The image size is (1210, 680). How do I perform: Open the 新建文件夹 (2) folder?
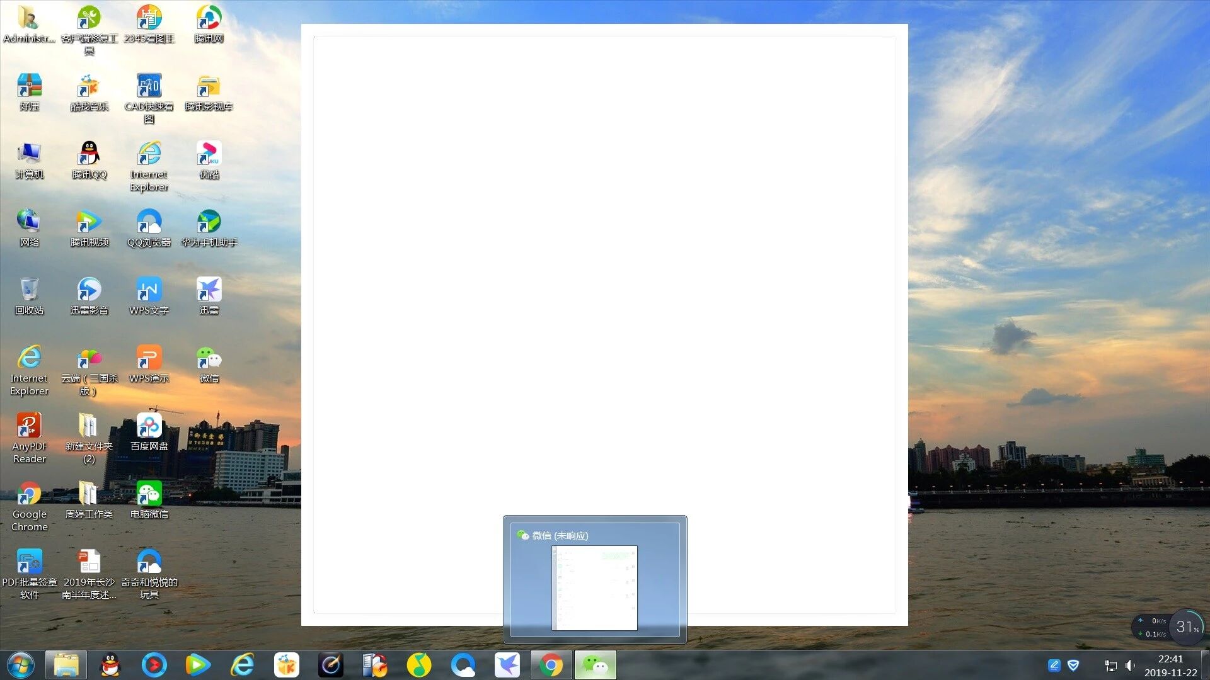click(89, 426)
